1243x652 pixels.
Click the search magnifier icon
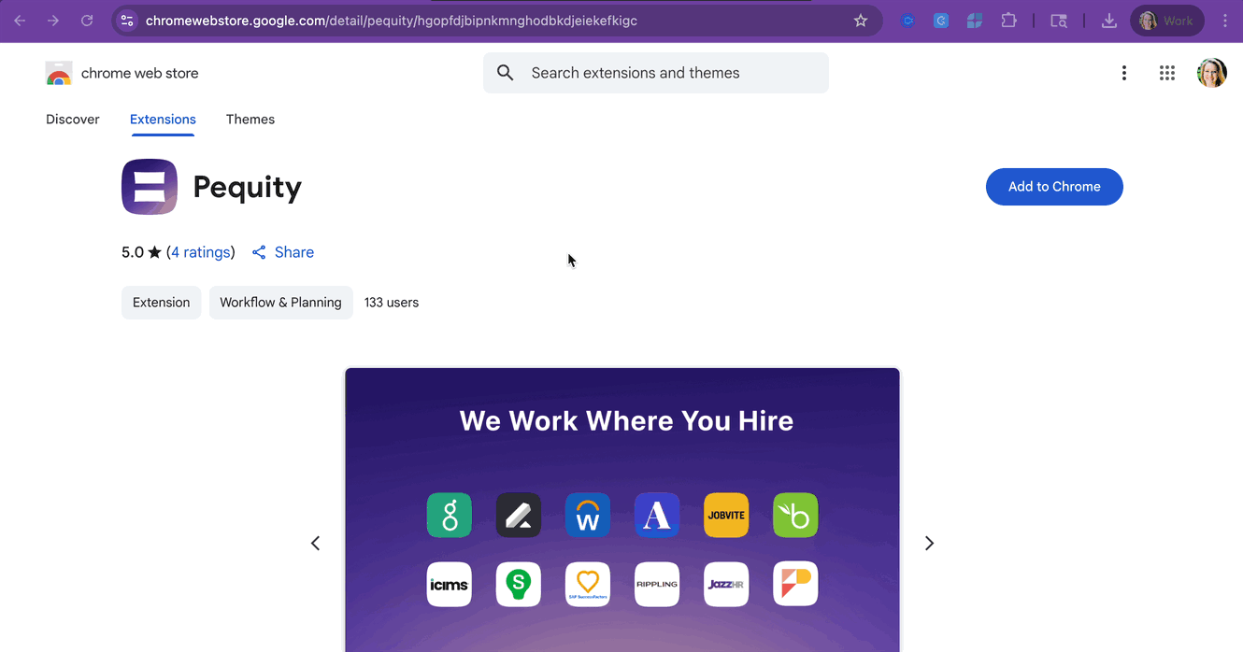point(506,73)
